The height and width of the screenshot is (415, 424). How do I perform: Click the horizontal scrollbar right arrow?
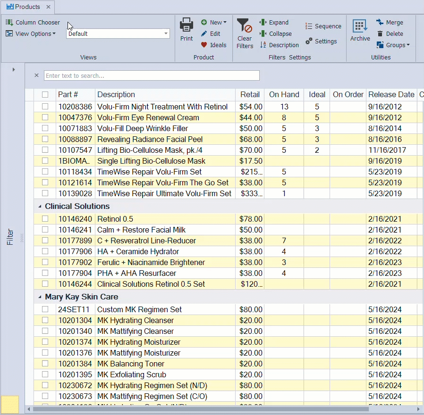click(x=419, y=409)
